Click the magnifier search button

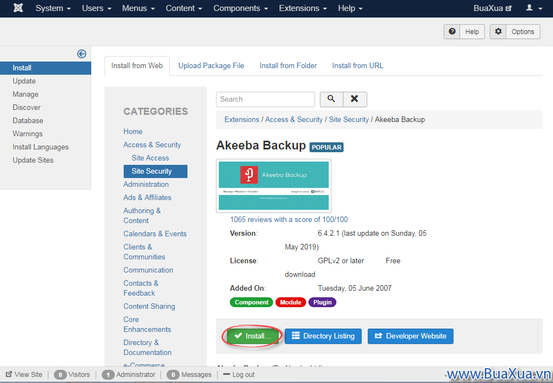[331, 99]
